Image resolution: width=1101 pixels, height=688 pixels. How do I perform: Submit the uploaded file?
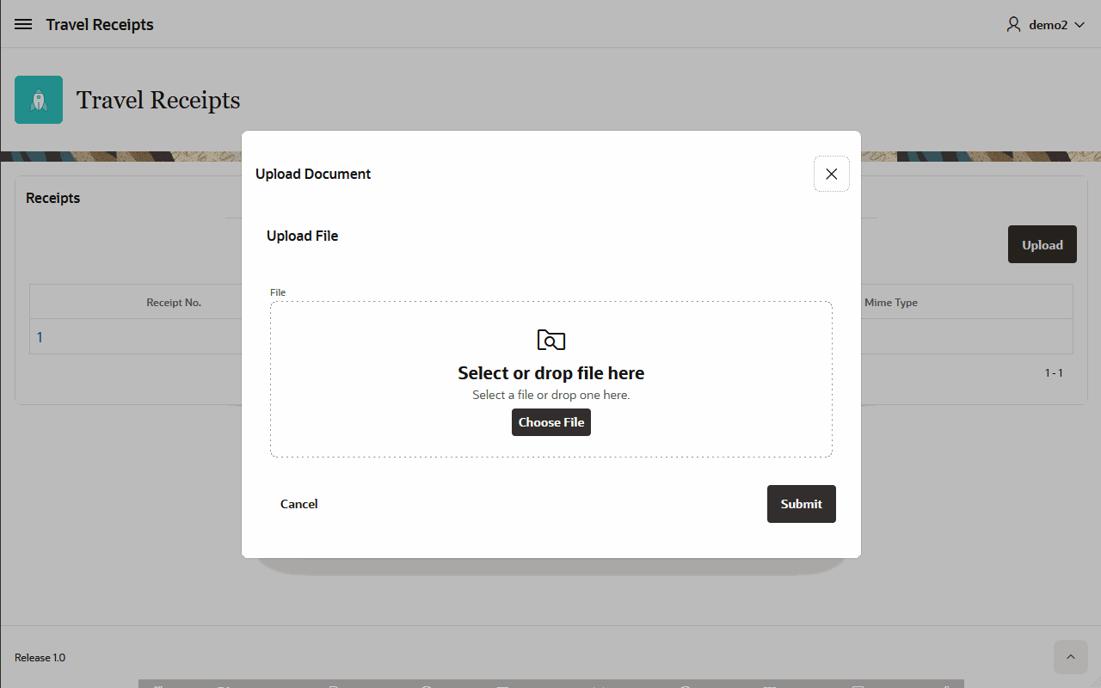801,504
